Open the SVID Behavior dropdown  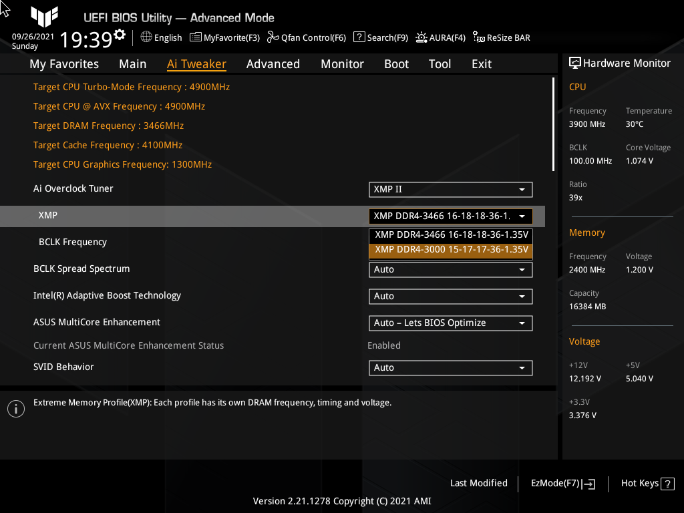tap(450, 367)
